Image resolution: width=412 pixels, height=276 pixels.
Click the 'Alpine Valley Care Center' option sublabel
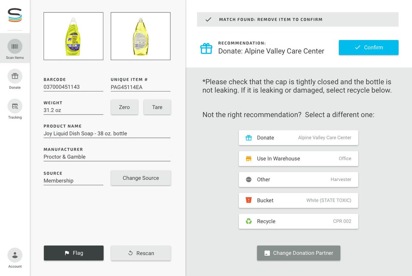pos(324,137)
